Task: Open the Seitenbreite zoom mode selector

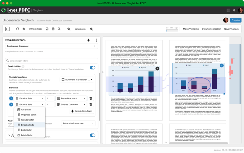Action: click(x=80, y=29)
